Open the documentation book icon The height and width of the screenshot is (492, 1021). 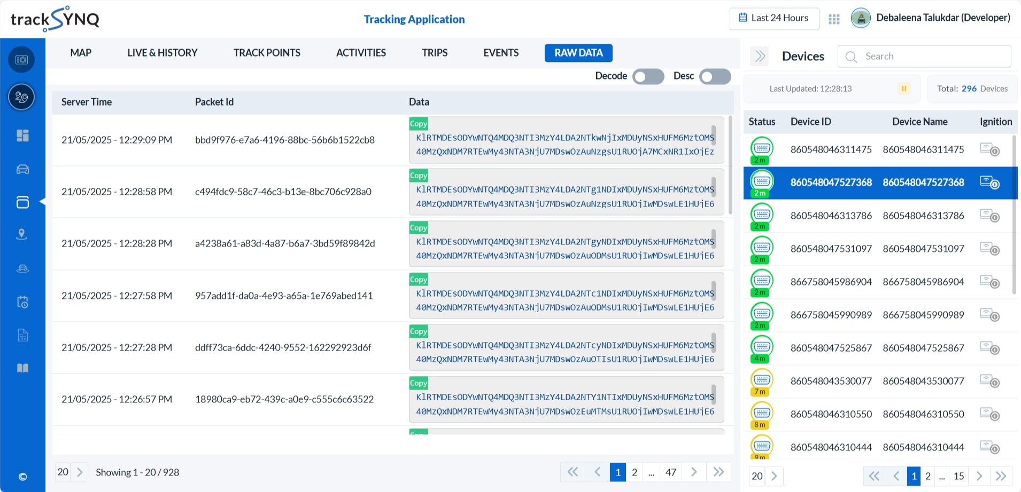(x=22, y=368)
